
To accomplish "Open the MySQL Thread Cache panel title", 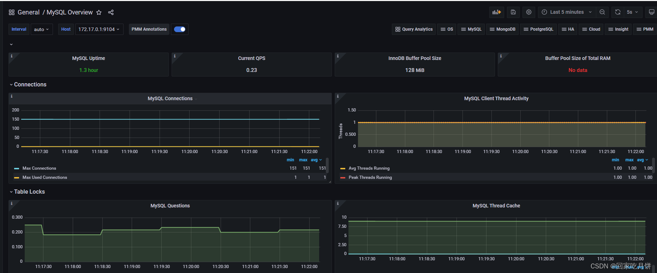I will 496,206.
